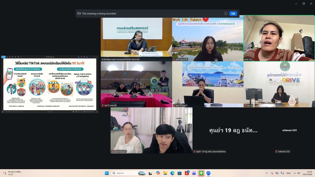Open Microsoft Store from the taskbar
The height and width of the screenshot is (177, 315).
coord(180,173)
